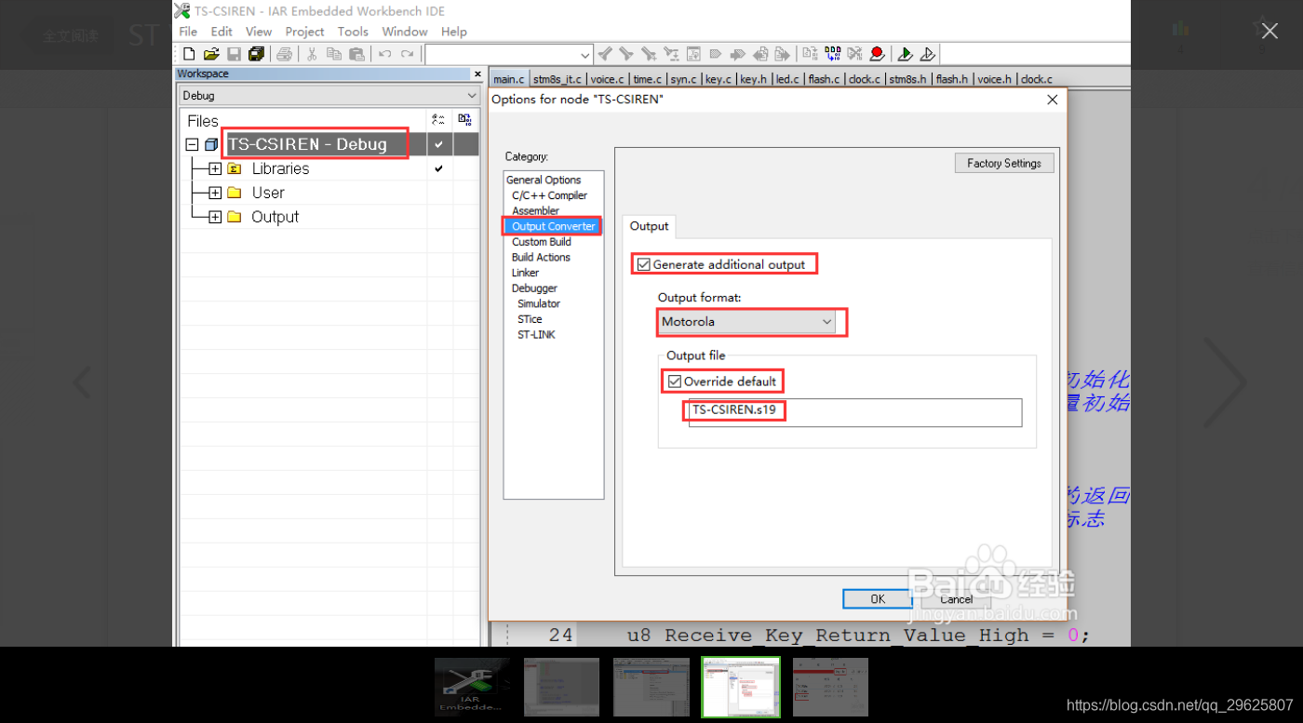Screen dimensions: 1303x723
Task: Click the Toggle Breakpoint red icon
Action: [877, 54]
